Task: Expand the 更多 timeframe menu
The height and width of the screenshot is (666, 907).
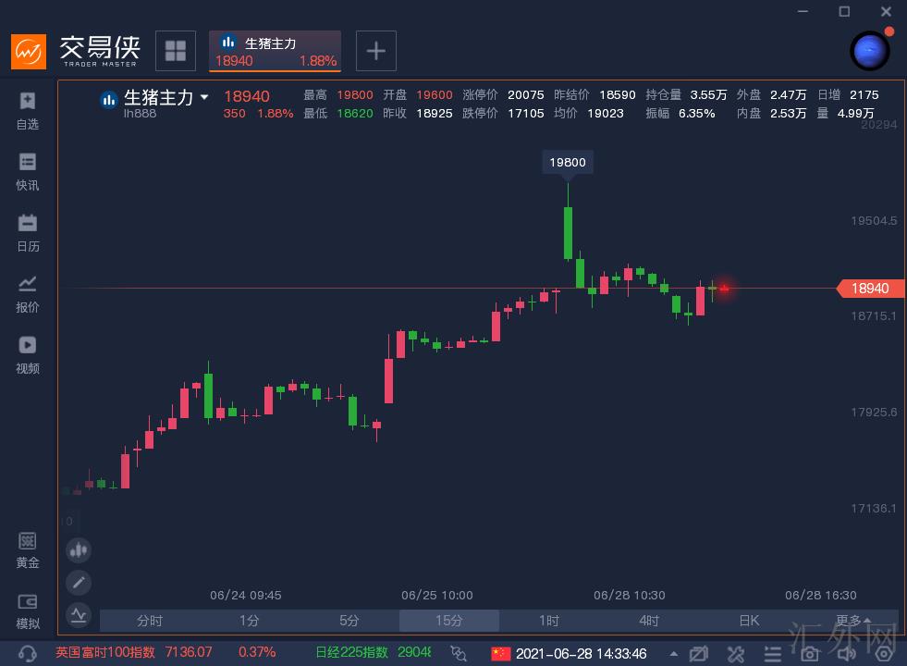Action: [852, 621]
